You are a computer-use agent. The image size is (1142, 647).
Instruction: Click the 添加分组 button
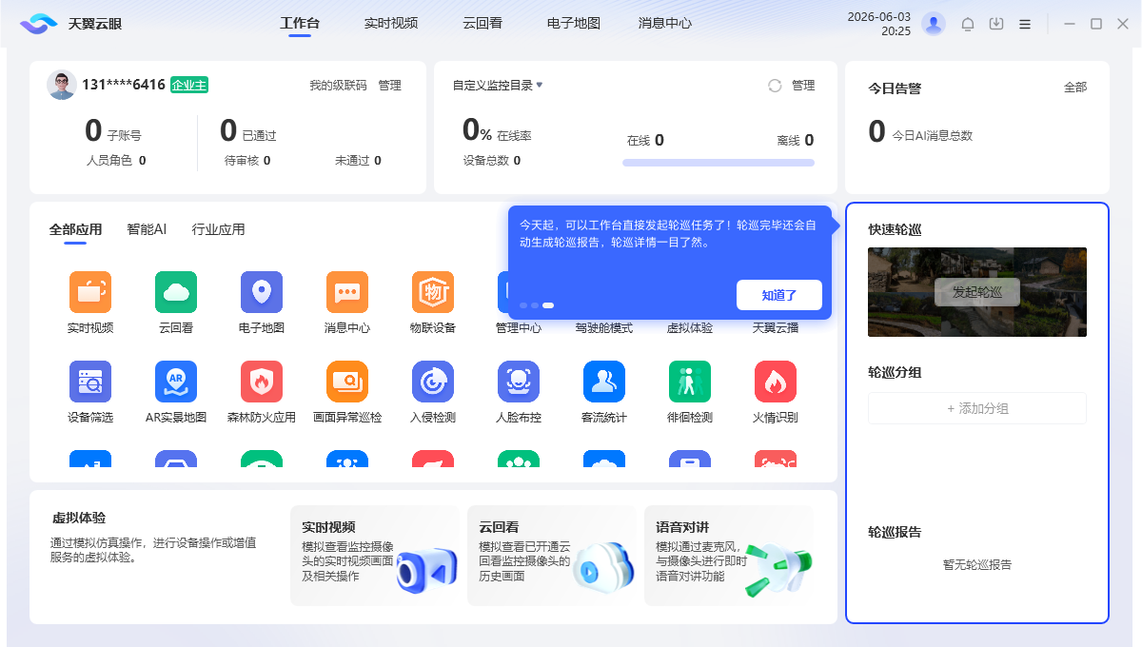coord(977,408)
